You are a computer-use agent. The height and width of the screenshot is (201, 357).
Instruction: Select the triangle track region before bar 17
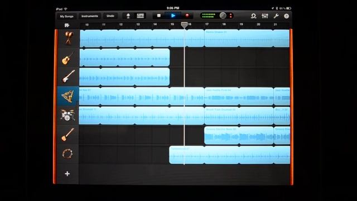pyautogui.click(x=142, y=96)
